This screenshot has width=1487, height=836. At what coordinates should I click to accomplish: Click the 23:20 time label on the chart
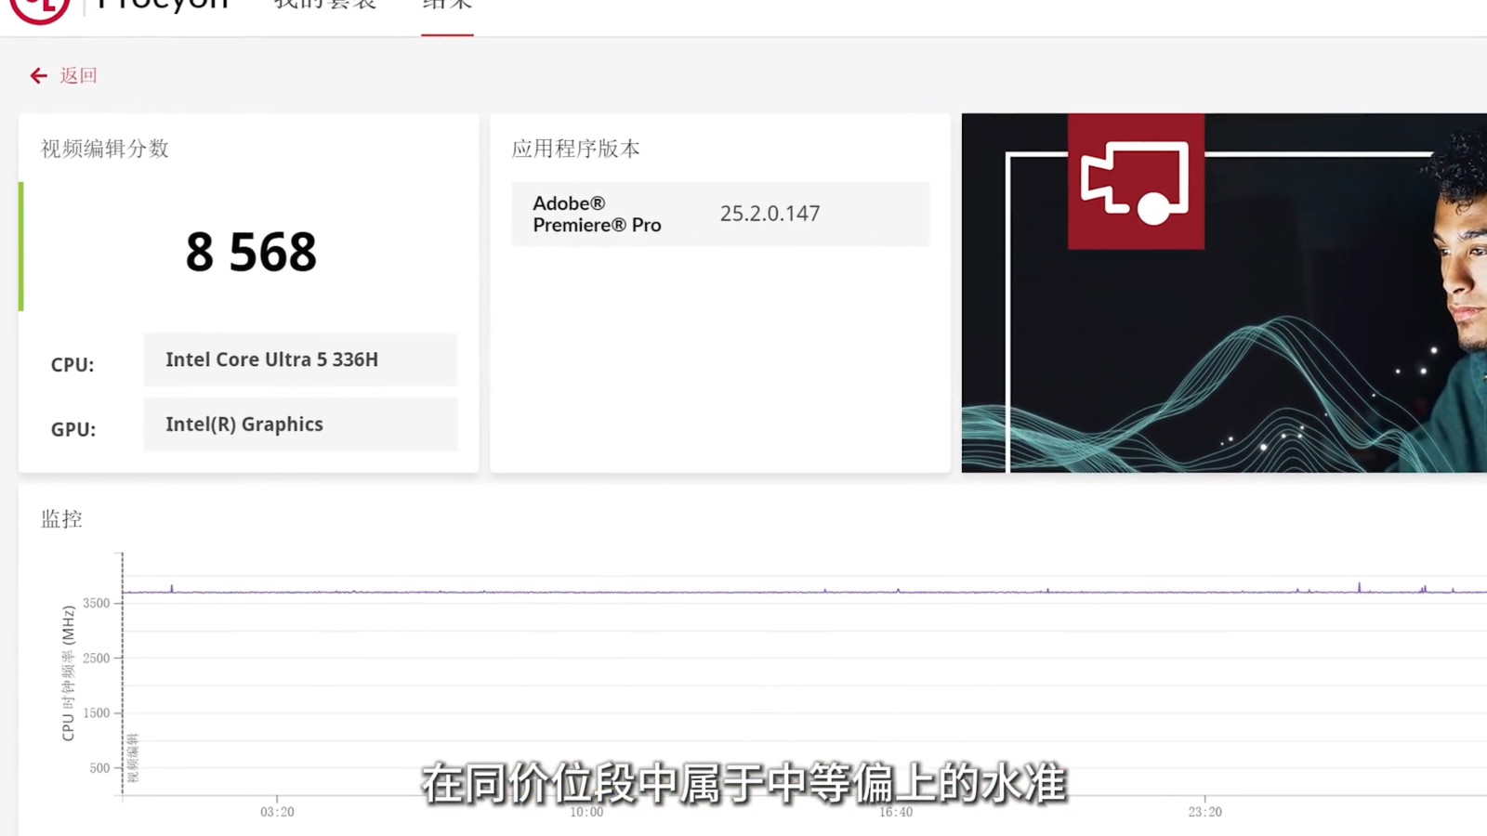(1205, 812)
